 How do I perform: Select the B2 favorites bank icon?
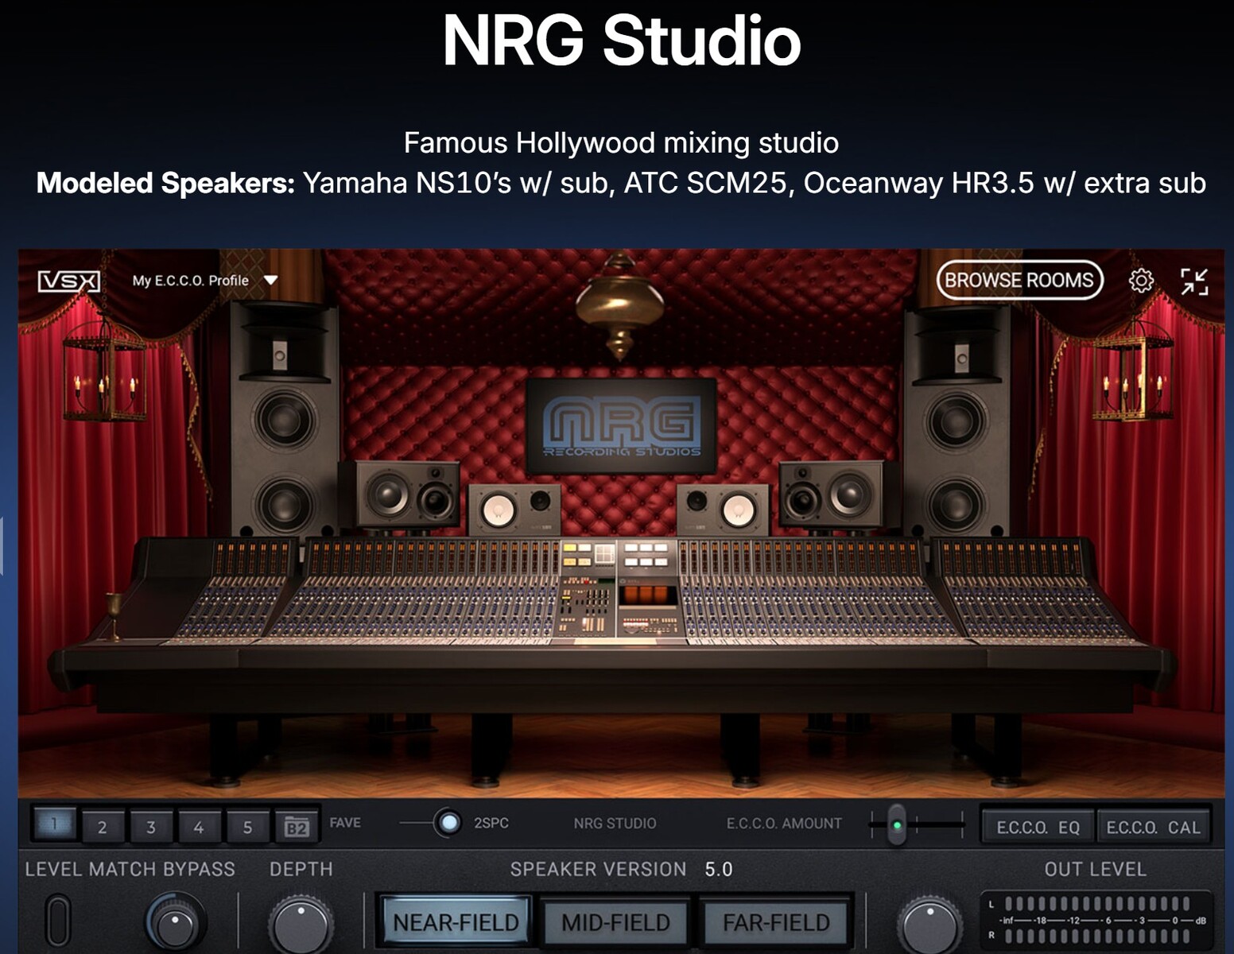click(x=296, y=827)
